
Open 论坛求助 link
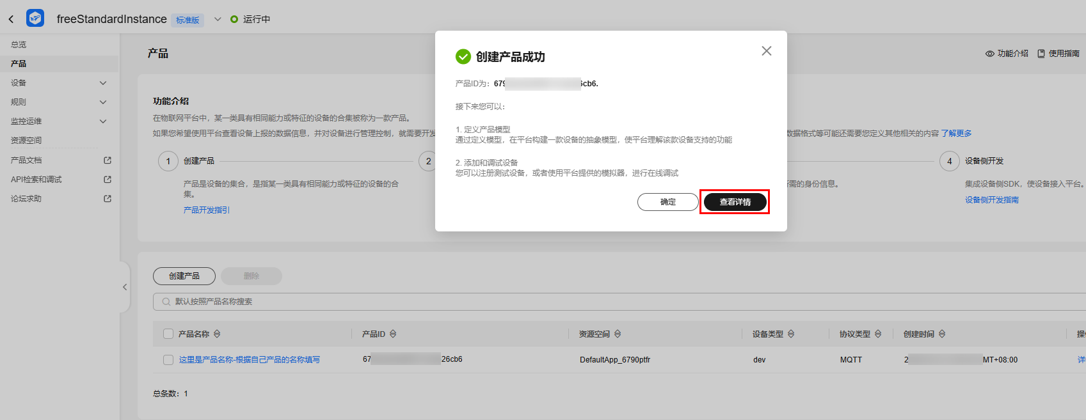26,199
